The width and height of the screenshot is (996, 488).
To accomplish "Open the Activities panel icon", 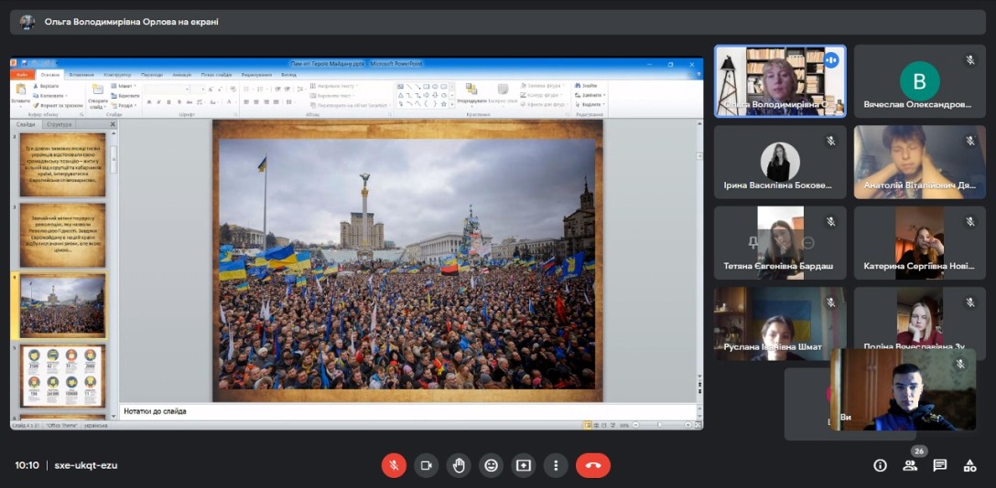I will [x=969, y=465].
